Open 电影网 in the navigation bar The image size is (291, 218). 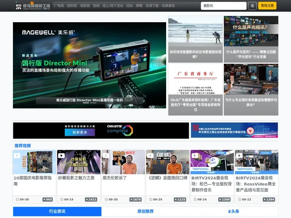pyautogui.click(x=85, y=6)
